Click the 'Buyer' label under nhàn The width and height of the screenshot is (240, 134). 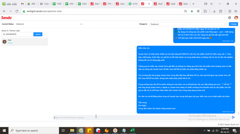point(10,43)
